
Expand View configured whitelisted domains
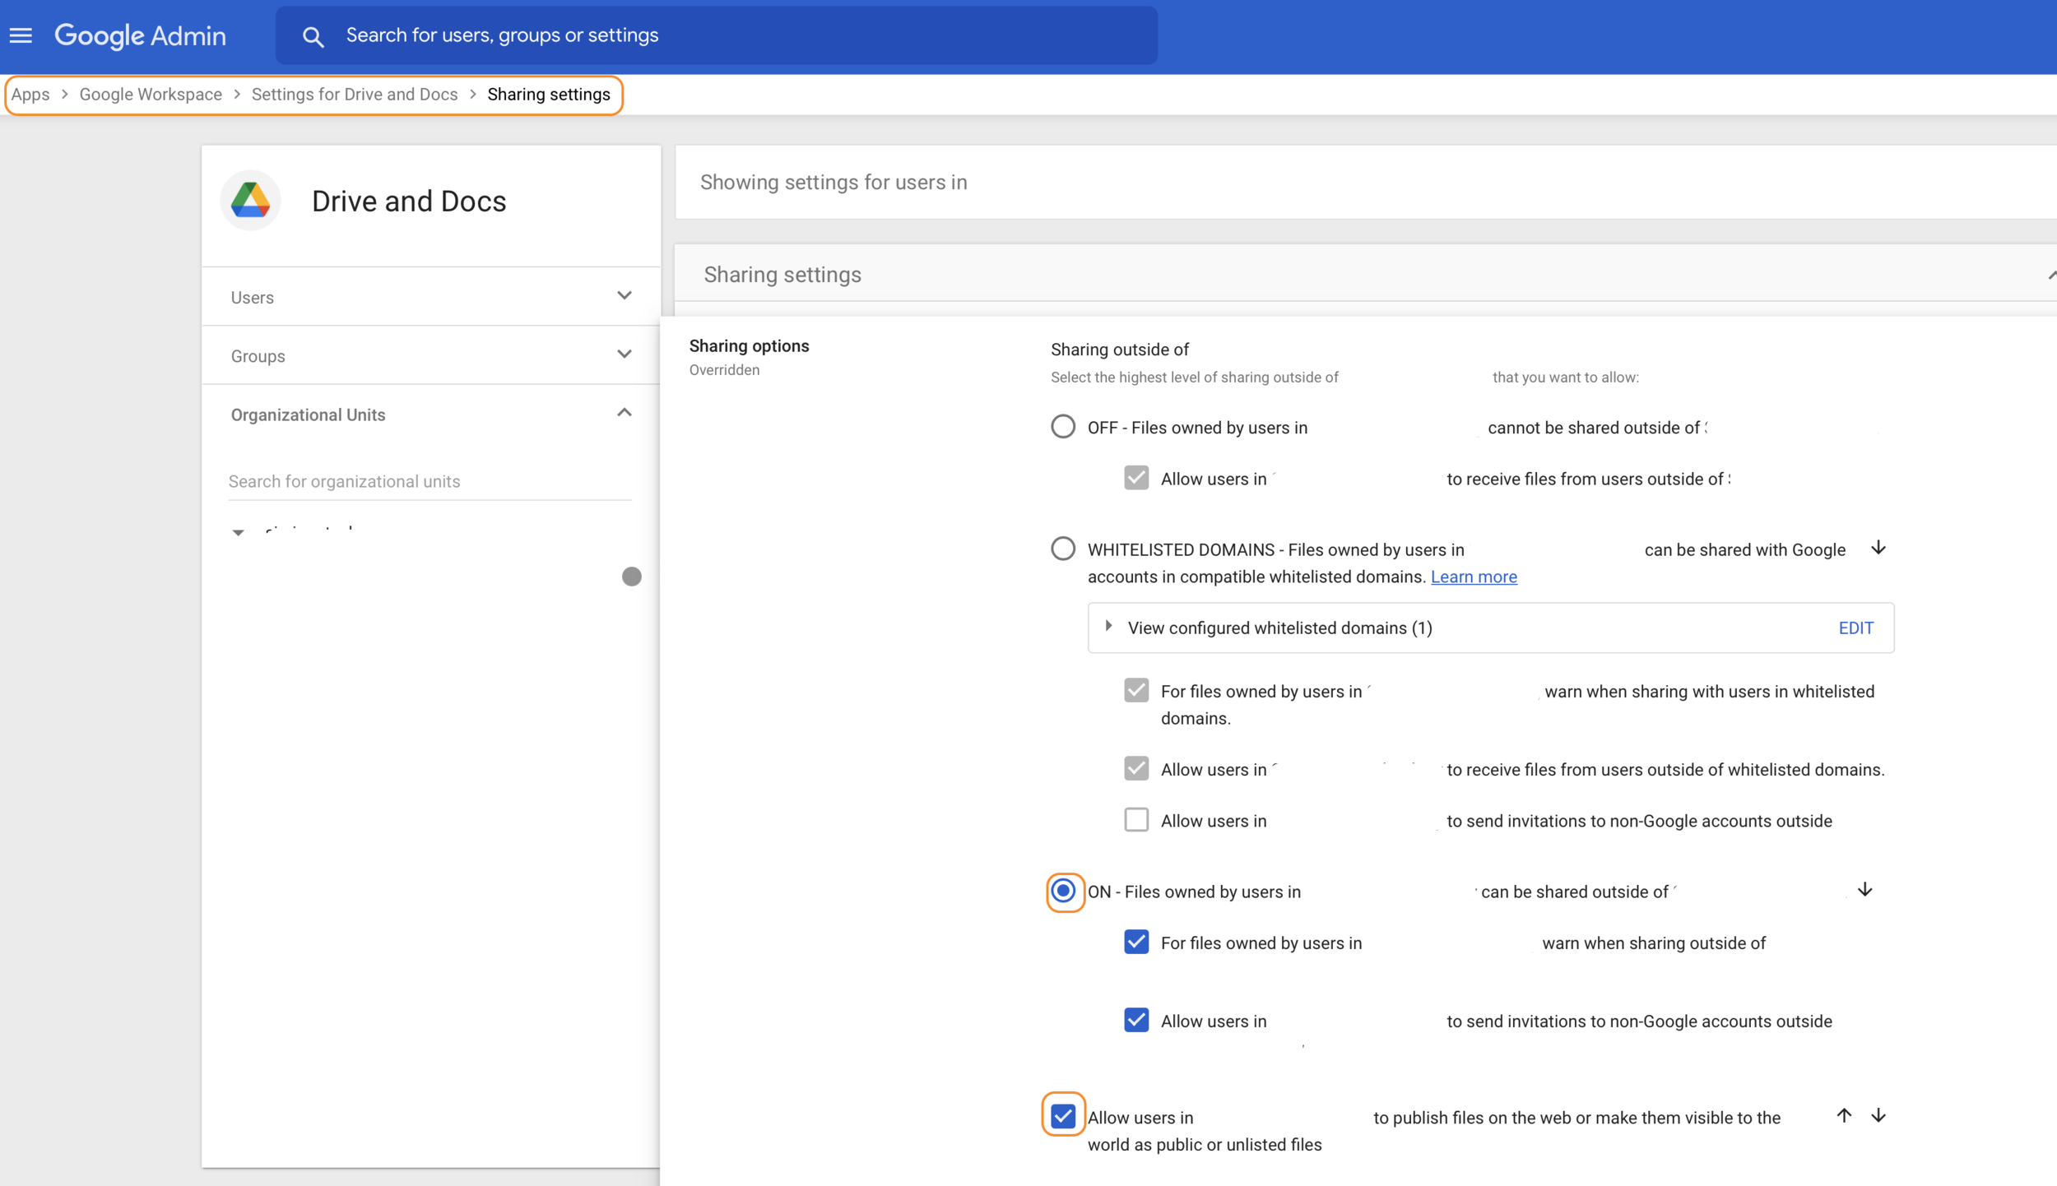click(x=1108, y=627)
